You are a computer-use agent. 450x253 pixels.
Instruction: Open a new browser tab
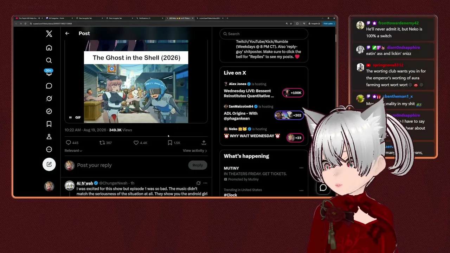point(227,18)
